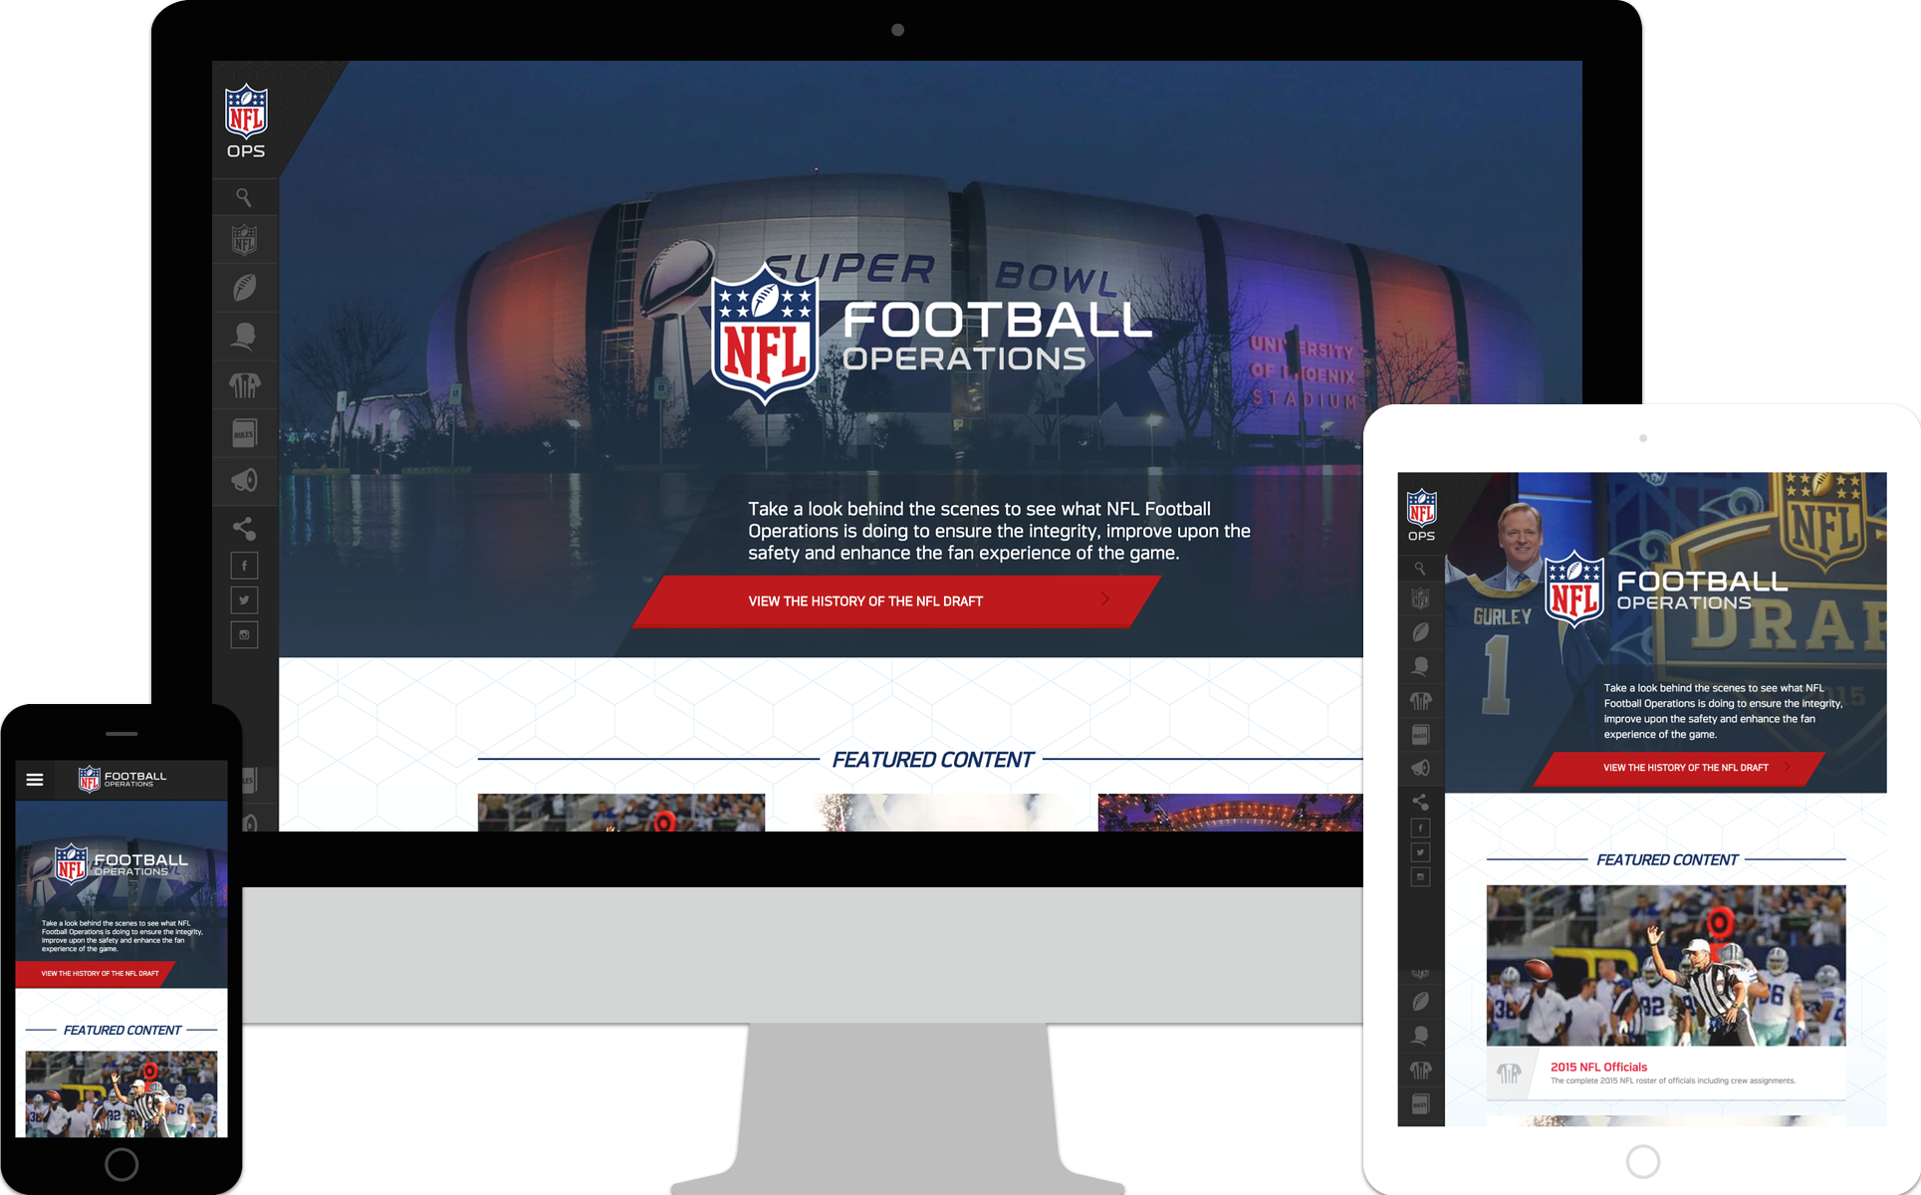Click the 'Take a look behind the scenes' paragraph on desktop
This screenshot has width=1921, height=1195.
999,531
